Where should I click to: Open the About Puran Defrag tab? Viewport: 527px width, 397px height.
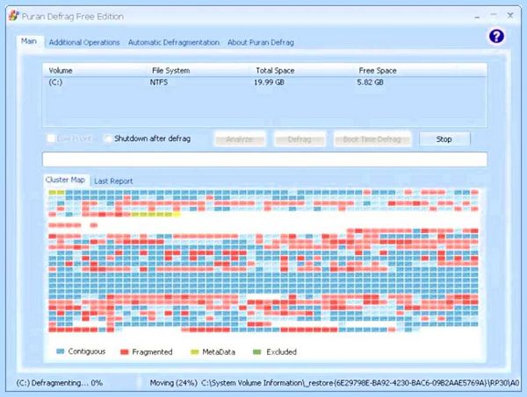[261, 42]
